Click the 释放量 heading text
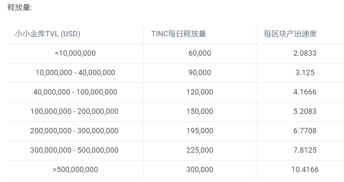344x182 pixels. coord(19,8)
